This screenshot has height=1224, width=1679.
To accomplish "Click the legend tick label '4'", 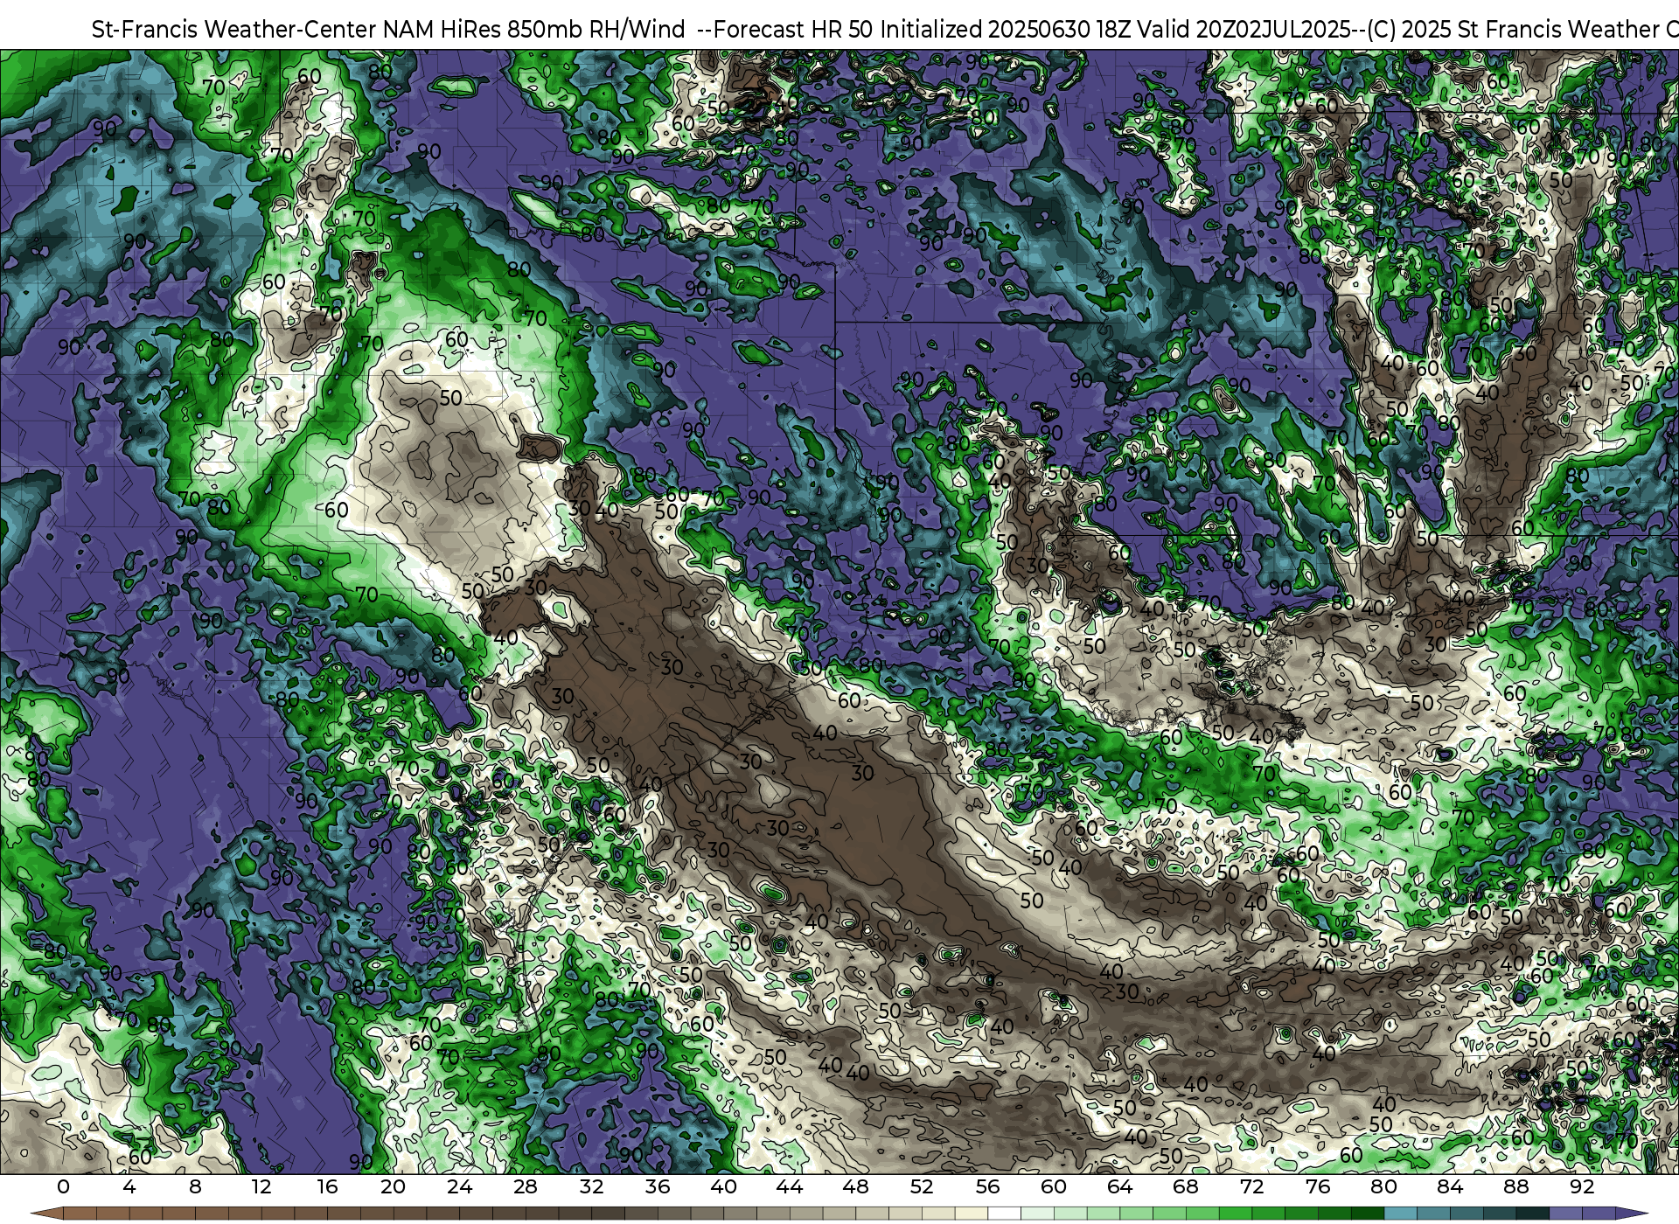I will coord(129,1186).
